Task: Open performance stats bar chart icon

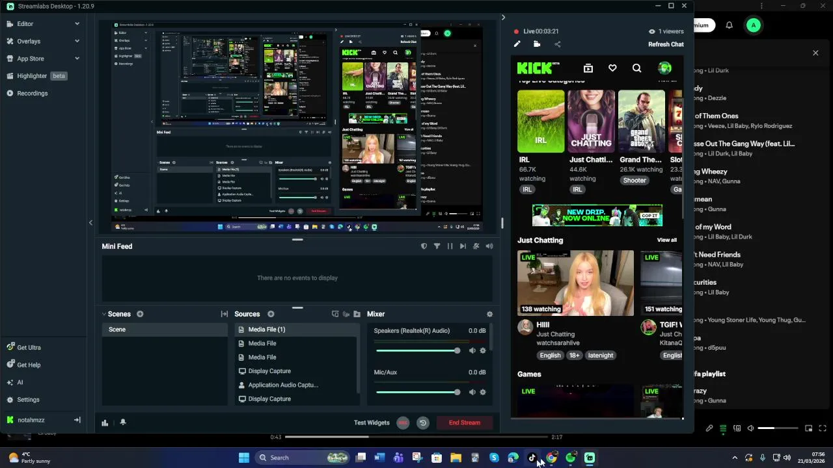Action: click(x=105, y=422)
